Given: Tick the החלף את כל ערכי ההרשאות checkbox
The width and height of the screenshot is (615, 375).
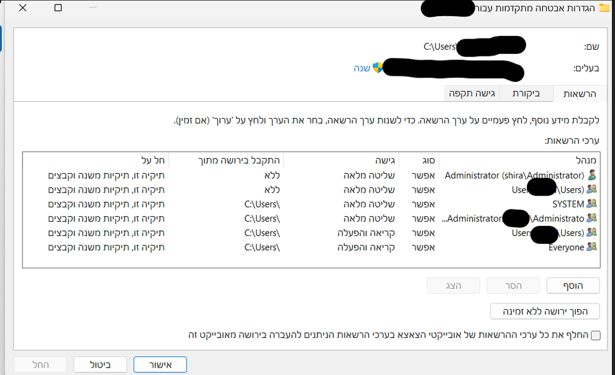Looking at the screenshot, I should coord(595,335).
